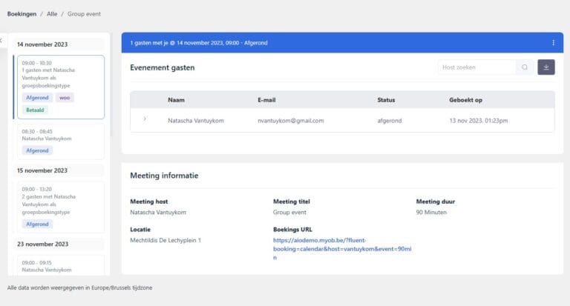Click the woo tag badge
Image resolution: width=570 pixels, height=306 pixels.
pos(65,98)
